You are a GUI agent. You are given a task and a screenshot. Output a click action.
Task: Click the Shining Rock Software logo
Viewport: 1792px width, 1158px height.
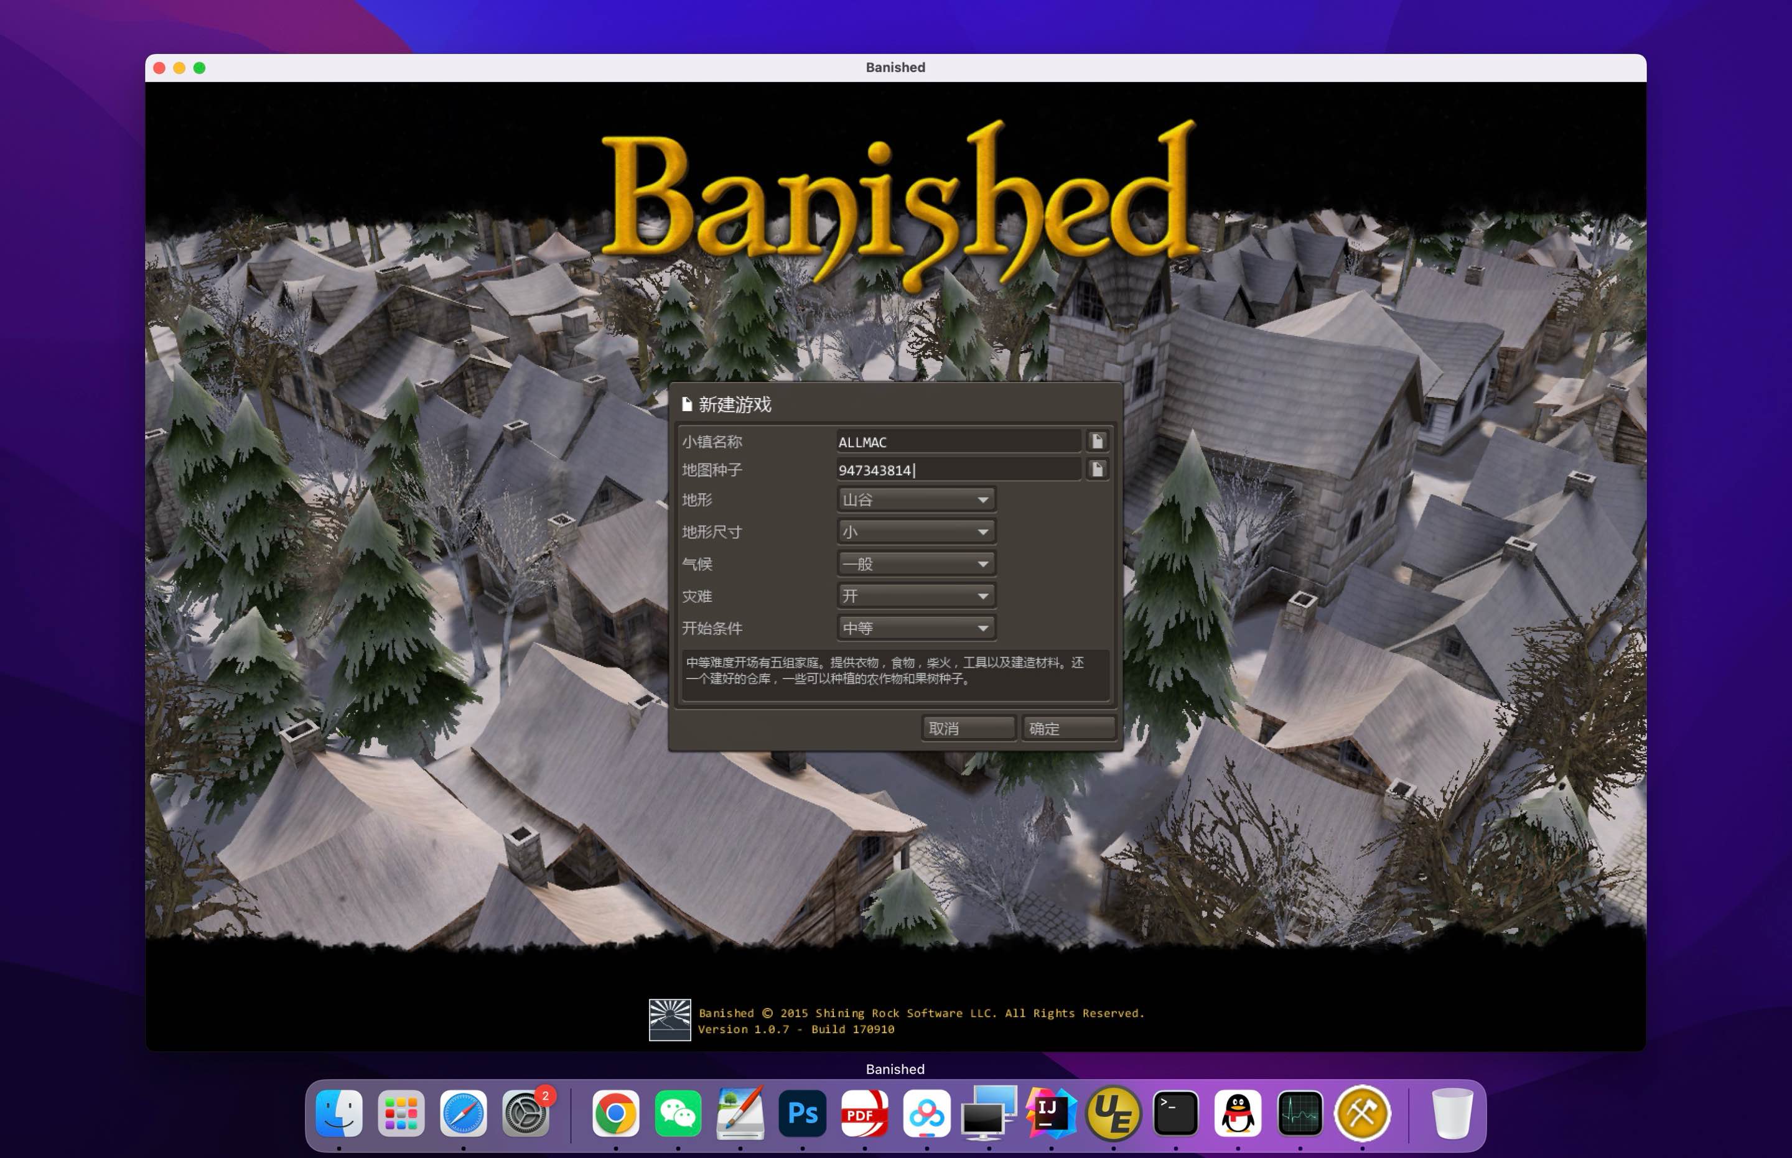[x=670, y=1021]
